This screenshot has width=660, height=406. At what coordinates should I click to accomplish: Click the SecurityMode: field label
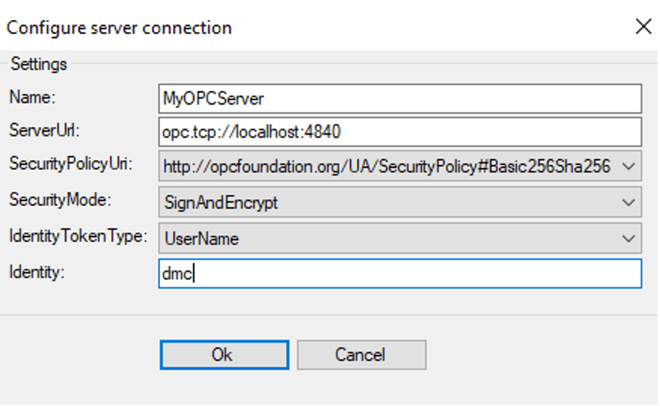[60, 200]
